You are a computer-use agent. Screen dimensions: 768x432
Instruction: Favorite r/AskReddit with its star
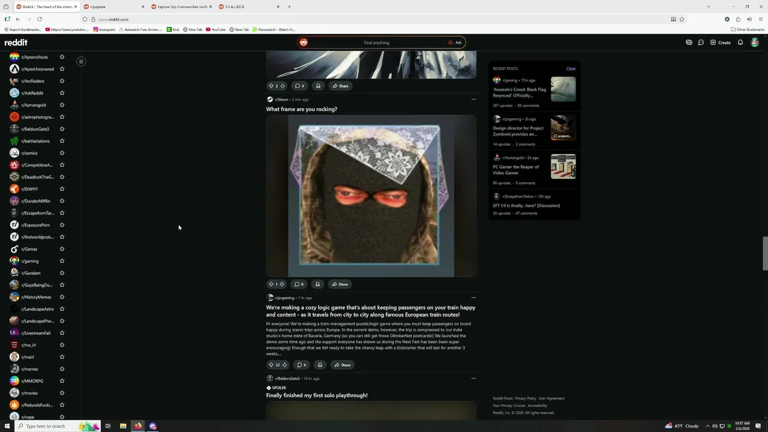(62, 93)
